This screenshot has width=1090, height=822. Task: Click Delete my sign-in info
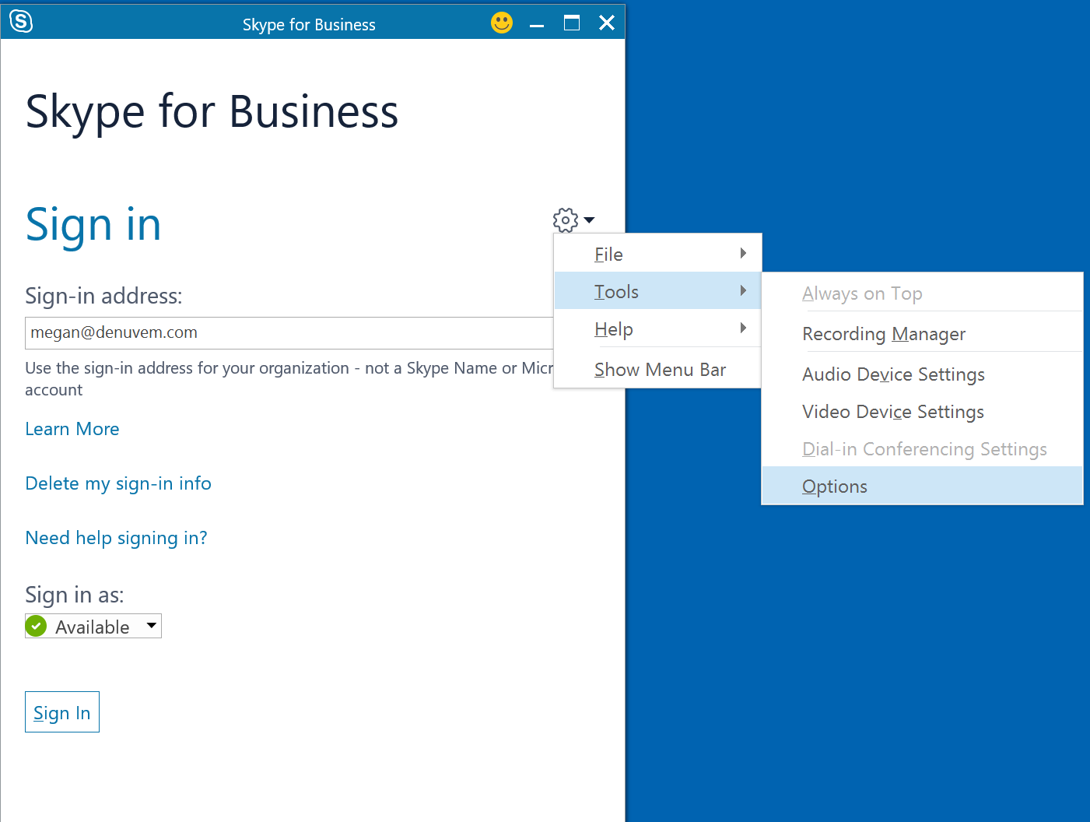click(x=118, y=483)
